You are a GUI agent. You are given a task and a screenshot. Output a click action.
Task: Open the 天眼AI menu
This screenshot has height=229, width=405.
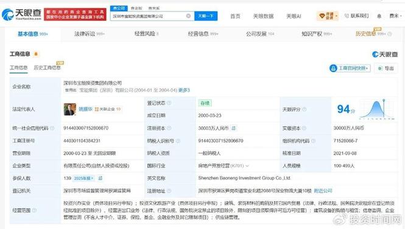(294, 16)
